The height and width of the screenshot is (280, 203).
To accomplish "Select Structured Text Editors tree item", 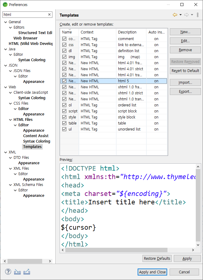I will click(35, 33).
